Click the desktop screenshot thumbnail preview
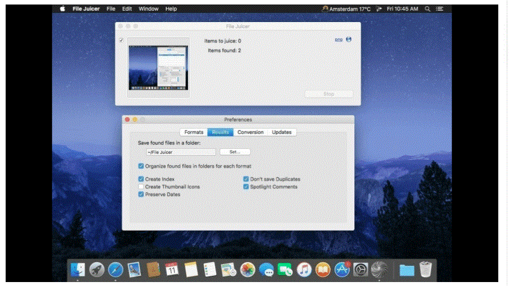Screen dimensions: 509x286 point(158,68)
